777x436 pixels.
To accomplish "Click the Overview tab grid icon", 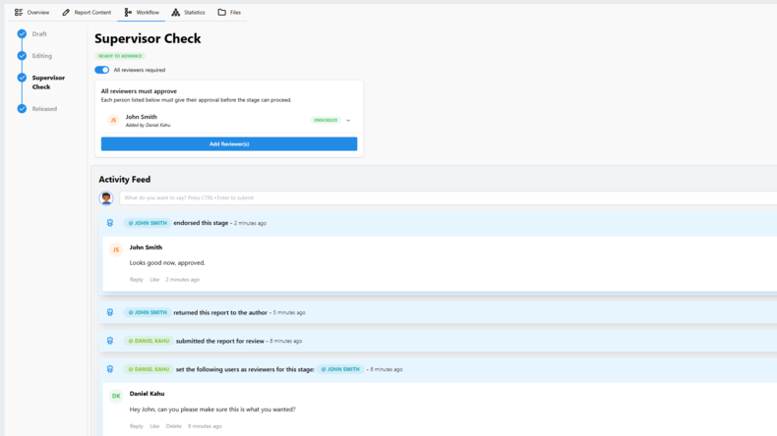I will (x=19, y=13).
